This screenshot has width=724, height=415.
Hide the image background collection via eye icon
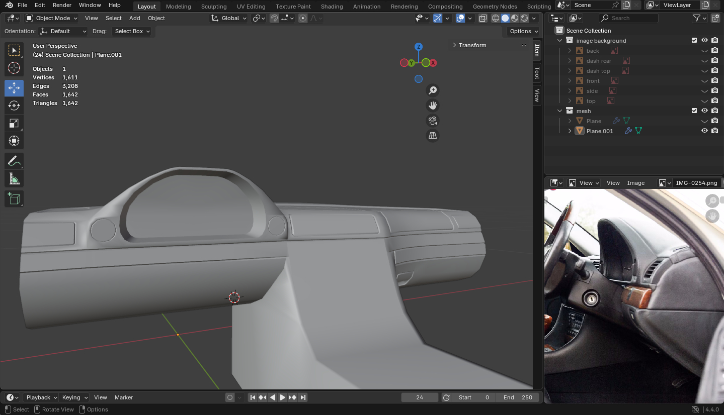[704, 41]
